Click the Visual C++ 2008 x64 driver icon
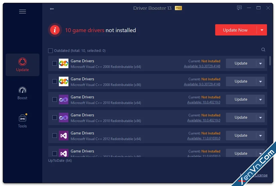 64,63
